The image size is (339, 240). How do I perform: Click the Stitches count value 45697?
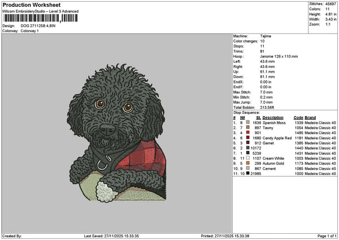(331, 4)
